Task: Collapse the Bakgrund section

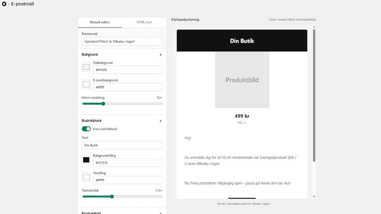Action: (161, 55)
